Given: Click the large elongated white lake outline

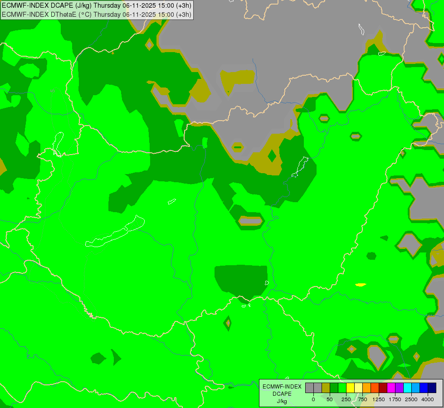Looking at the screenshot, I should [115, 231].
